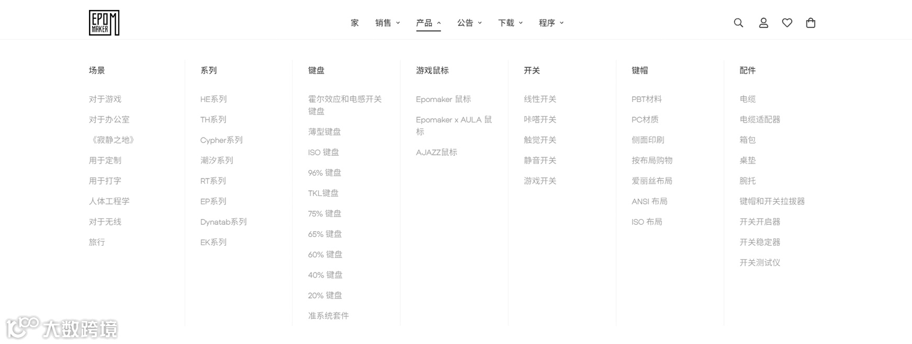Open 65% 键盘 link
Viewport: 912px width, 344px height.
325,234
